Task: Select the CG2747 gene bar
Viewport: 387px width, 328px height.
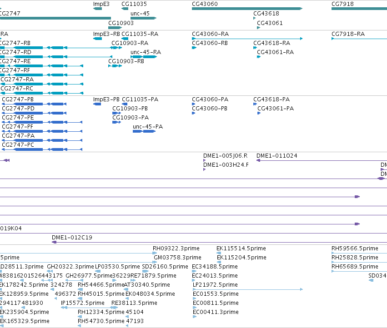Action: point(55,18)
